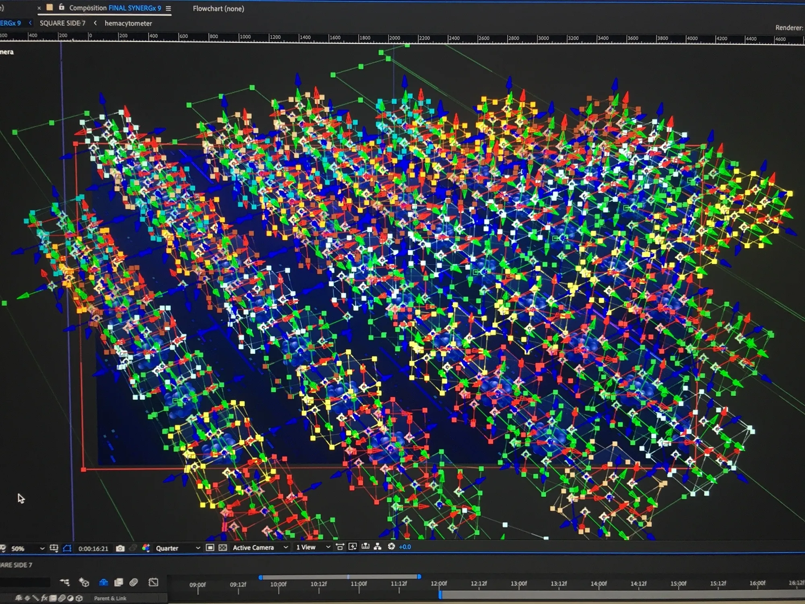Enable Frame Blending for the composition

119,582
